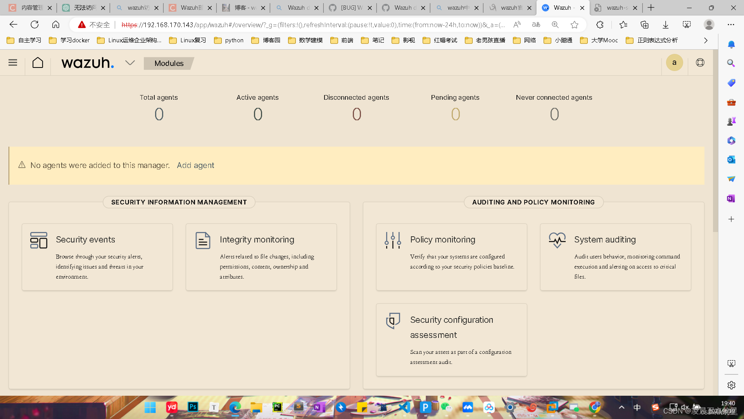Open the downloads icon
This screenshot has height=419, width=744.
pos(665,25)
